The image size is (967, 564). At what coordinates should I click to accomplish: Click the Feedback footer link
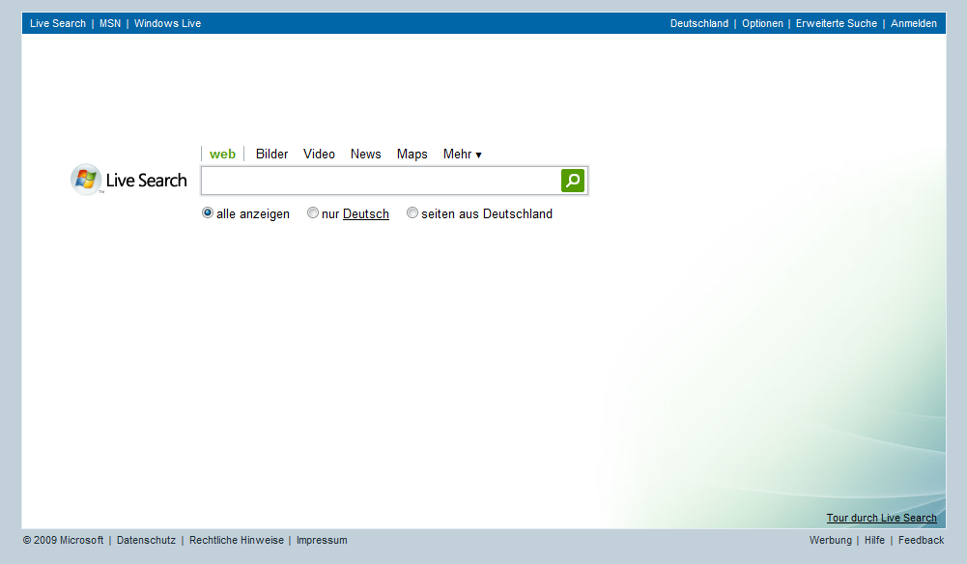click(x=921, y=540)
